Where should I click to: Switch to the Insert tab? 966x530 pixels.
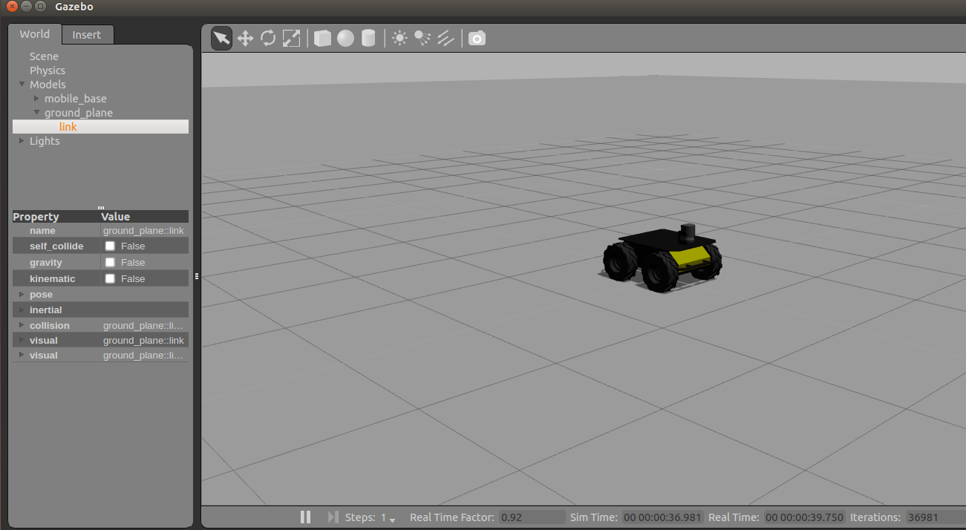click(87, 35)
